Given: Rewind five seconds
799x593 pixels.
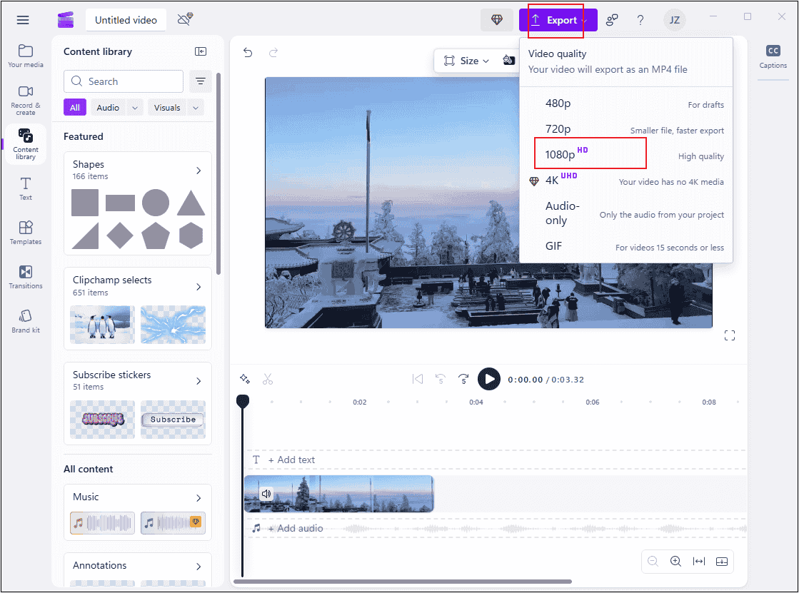Looking at the screenshot, I should click(x=441, y=379).
